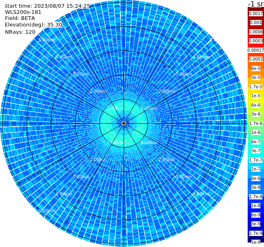Select colorbar value 0.0006
This screenshot has width=264, height=247.
(256, 32)
